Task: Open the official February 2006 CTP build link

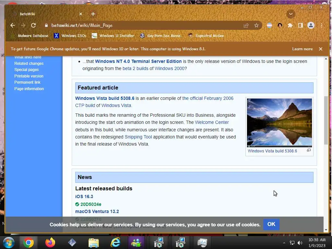Action: [208, 99]
